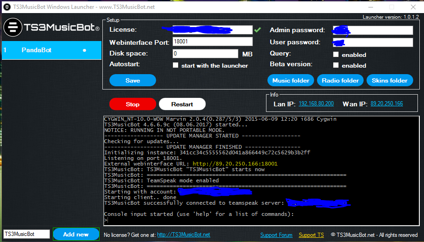Open the Support Forum link
This screenshot has height=242, width=424.
276,235
